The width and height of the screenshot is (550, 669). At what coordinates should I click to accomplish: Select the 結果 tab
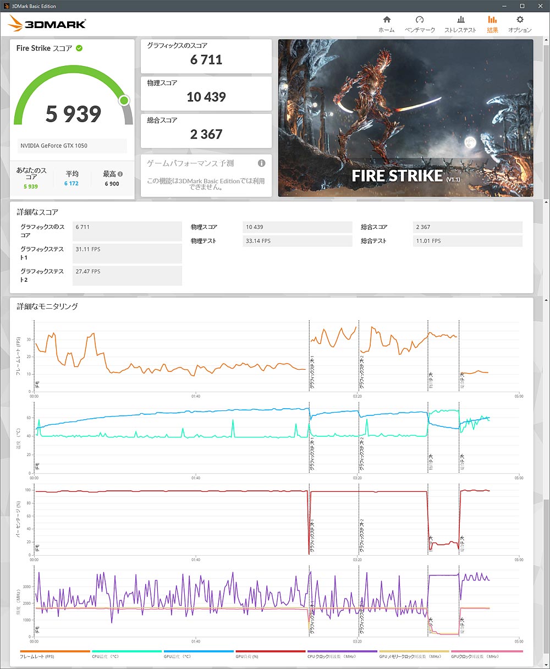click(x=492, y=24)
